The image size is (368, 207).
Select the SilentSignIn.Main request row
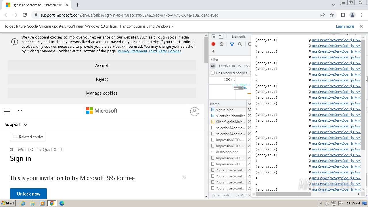(x=228, y=122)
